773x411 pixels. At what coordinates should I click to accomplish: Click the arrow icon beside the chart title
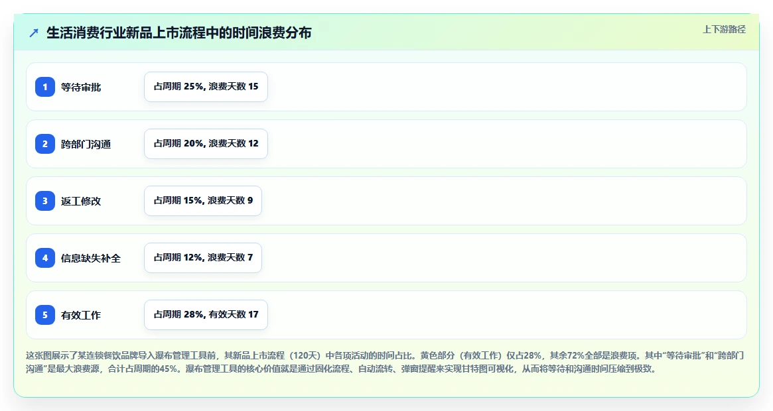pos(34,33)
